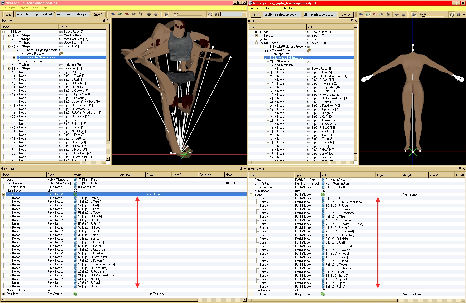The image size is (466, 303).
Task: Float the left Block List panel
Action: pyautogui.click(x=104, y=21)
